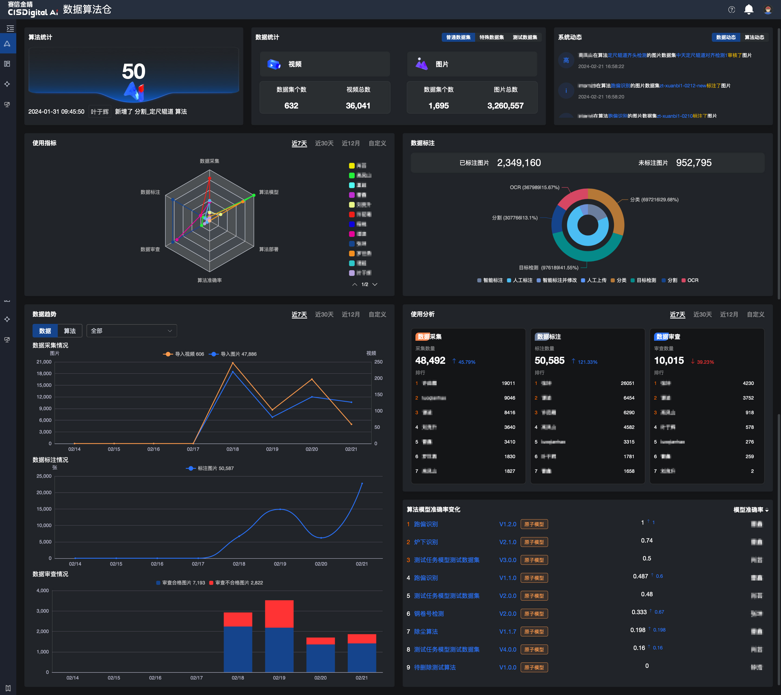Switch to the 特殊数据集 tab
This screenshot has height=695, width=781.
491,37
